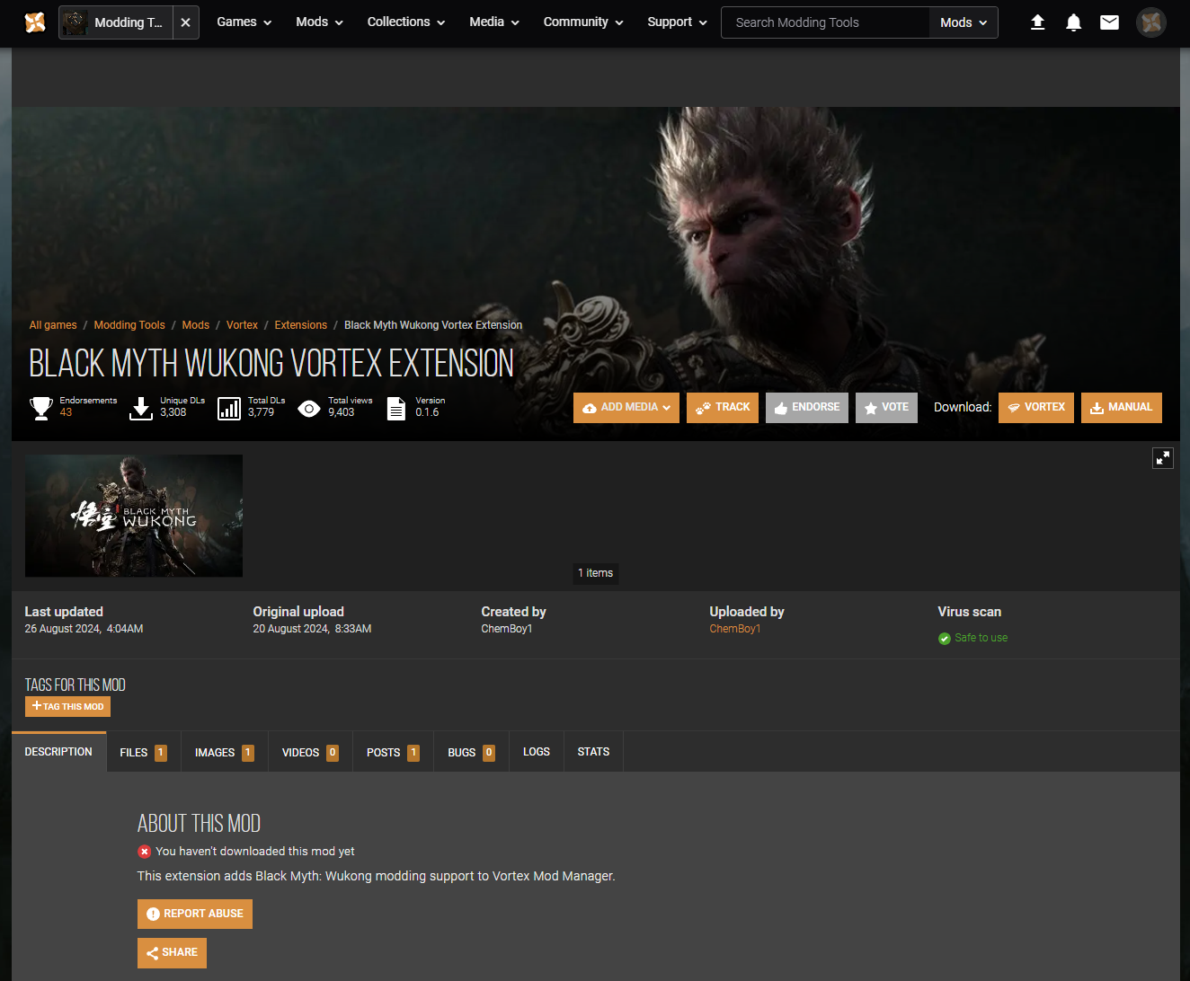Go to the Mods breadcrumb link
Viewport: 1190px width, 981px height.
195,325
